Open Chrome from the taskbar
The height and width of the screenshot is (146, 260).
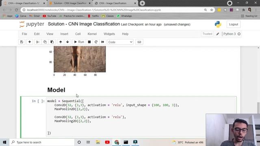[117, 142]
